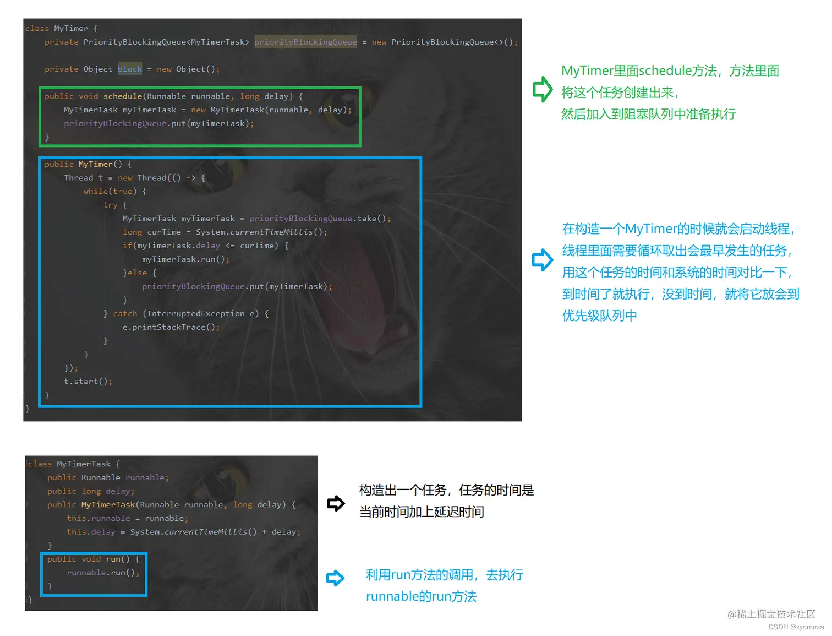Click green note 'MyTimer里面schedule方法，方法里面'
Image resolution: width=832 pixels, height=636 pixels.
coord(670,70)
